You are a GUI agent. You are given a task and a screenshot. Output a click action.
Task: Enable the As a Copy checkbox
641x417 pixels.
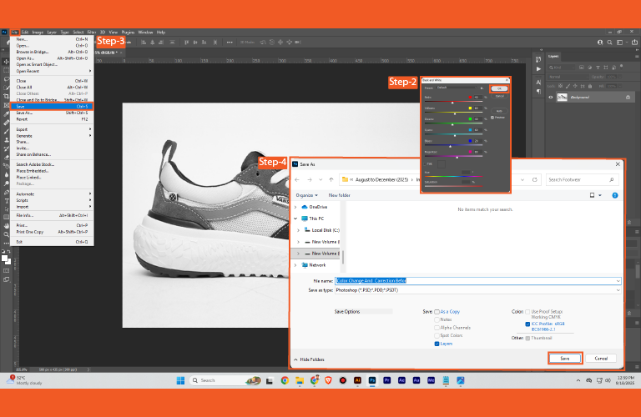(437, 311)
